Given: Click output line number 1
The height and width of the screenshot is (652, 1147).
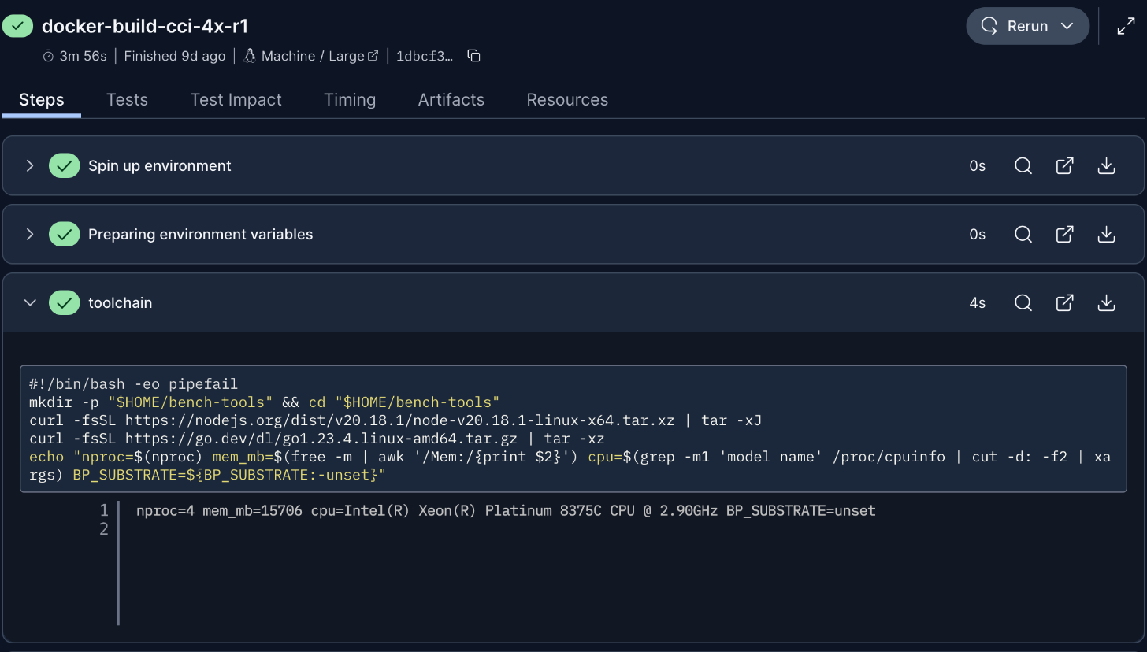Looking at the screenshot, I should coord(104,511).
